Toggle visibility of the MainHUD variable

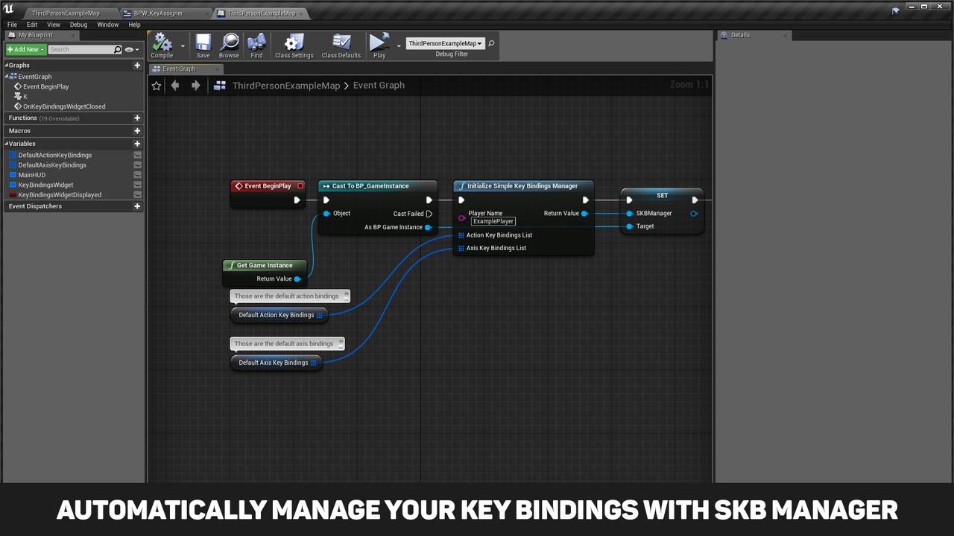[x=137, y=175]
